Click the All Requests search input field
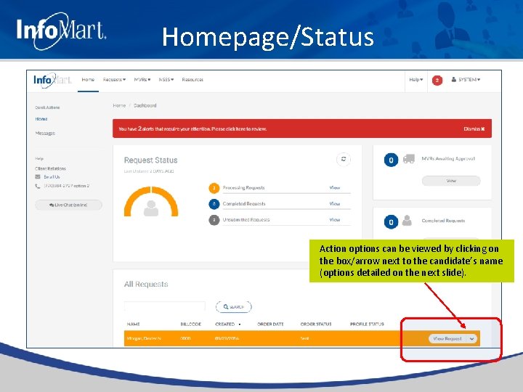This screenshot has height=392, width=523. point(165,306)
